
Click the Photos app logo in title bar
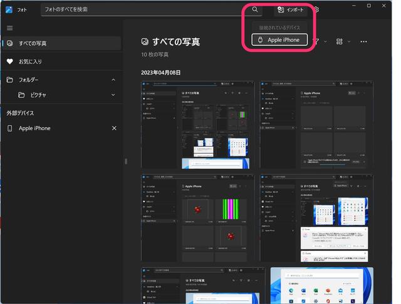tap(9, 9)
